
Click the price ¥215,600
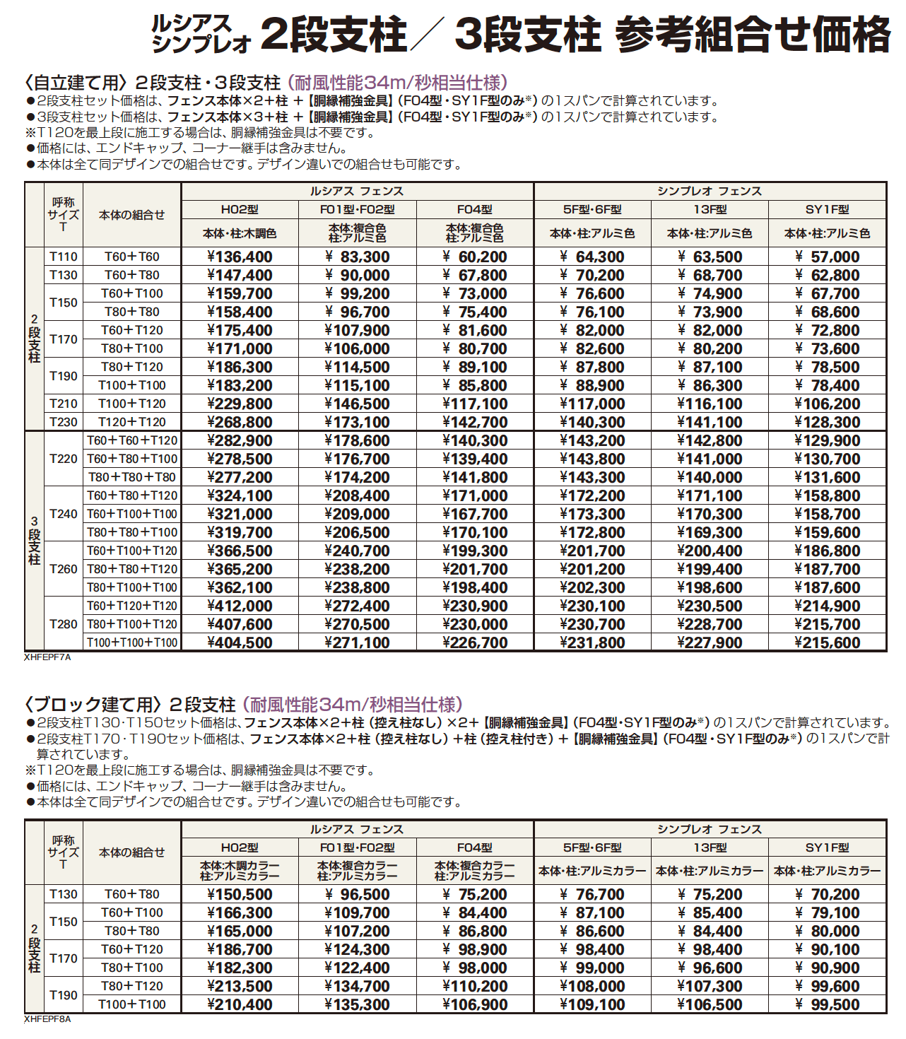pyautogui.click(x=827, y=642)
